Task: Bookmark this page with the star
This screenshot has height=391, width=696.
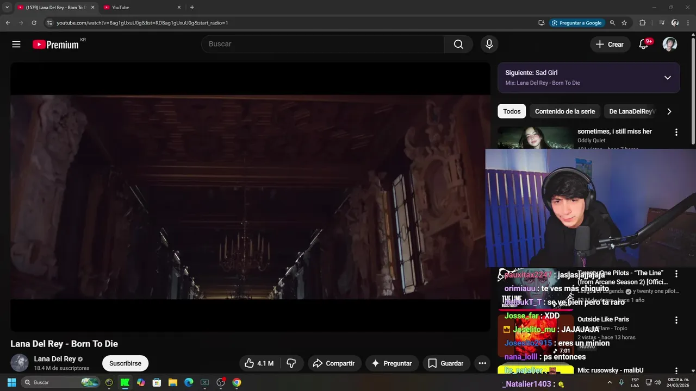Action: point(624,23)
